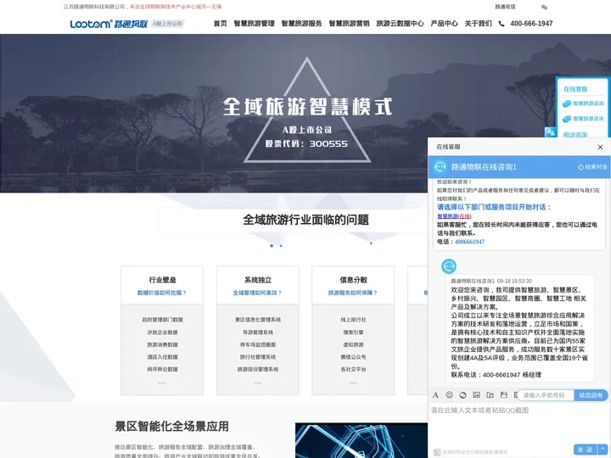Open the 关于我们 menu

[478, 24]
